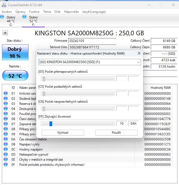
Task: Minimize the CrystalDiskInfo window
Action: (x=149, y=5)
